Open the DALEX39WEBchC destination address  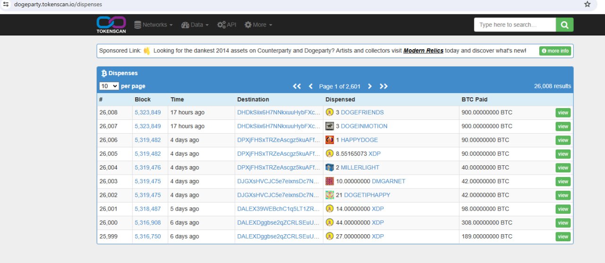[x=278, y=209]
